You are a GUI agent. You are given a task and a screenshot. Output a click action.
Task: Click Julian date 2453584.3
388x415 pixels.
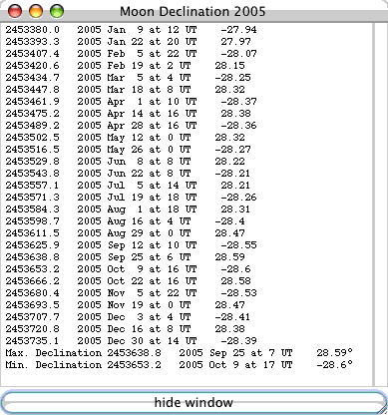tap(32, 209)
